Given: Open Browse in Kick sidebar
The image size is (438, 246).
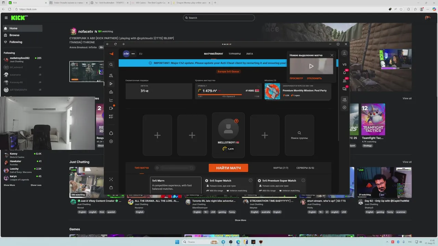Looking at the screenshot, I should [x=23, y=35].
